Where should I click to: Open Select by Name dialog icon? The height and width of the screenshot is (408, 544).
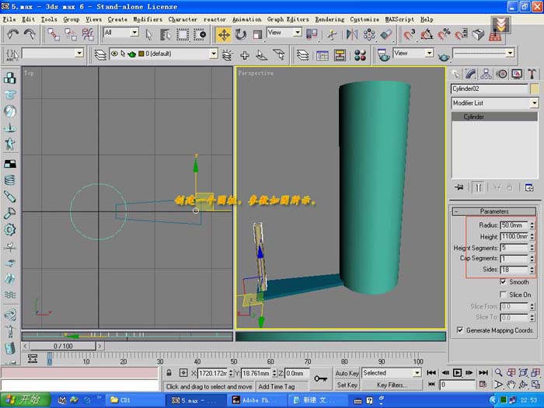(165, 35)
